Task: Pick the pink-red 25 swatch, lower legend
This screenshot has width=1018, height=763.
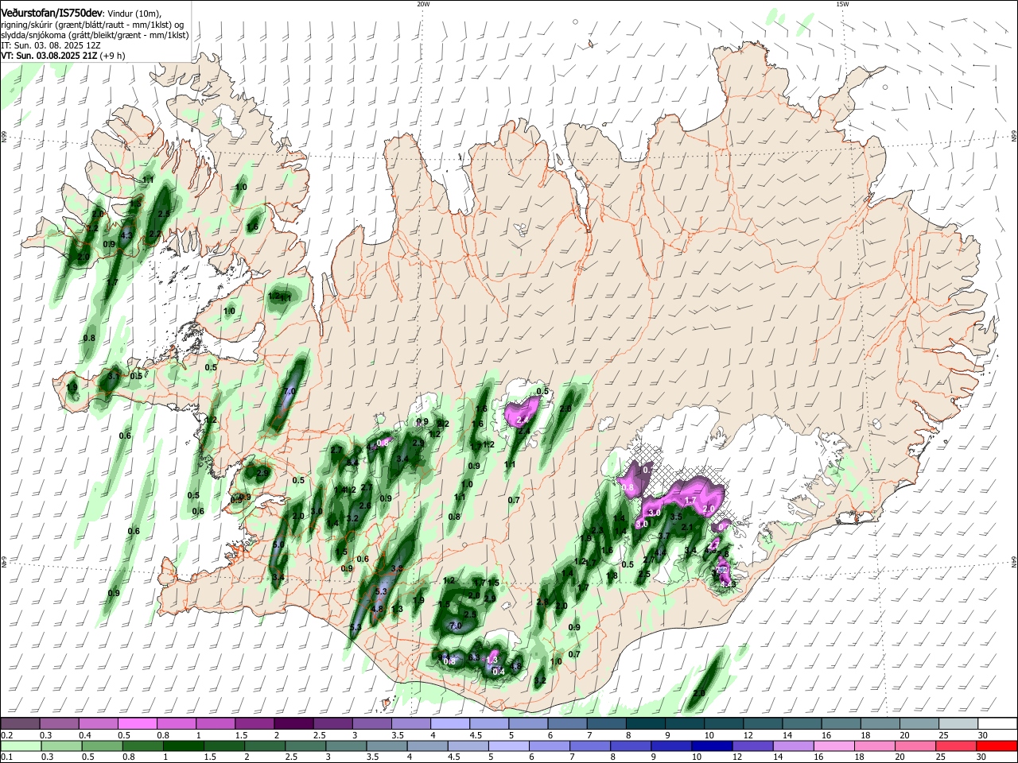Action: (x=954, y=746)
